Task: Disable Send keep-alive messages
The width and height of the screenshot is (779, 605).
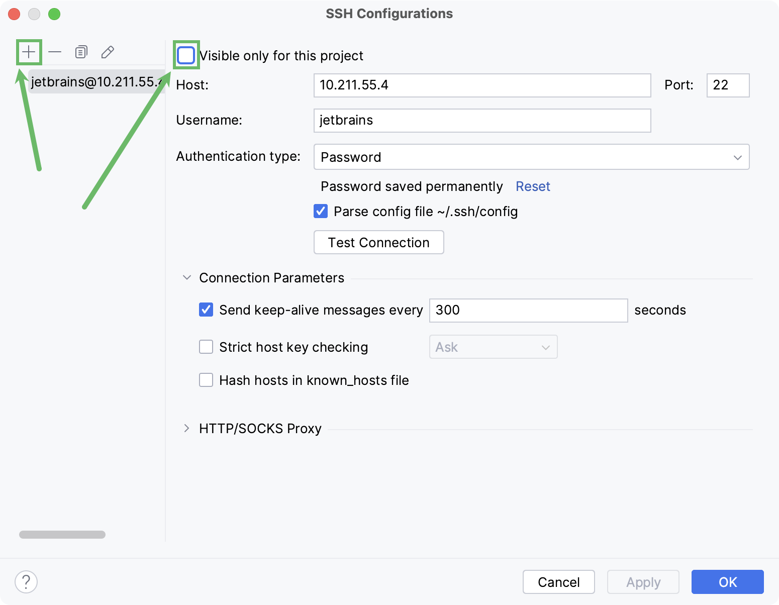Action: [x=206, y=310]
